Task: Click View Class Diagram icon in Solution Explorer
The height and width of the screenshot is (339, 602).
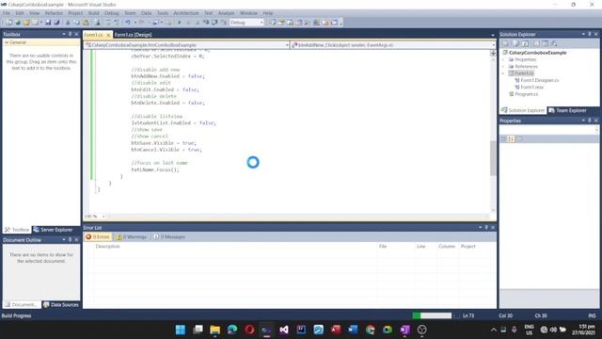Action: (x=554, y=43)
